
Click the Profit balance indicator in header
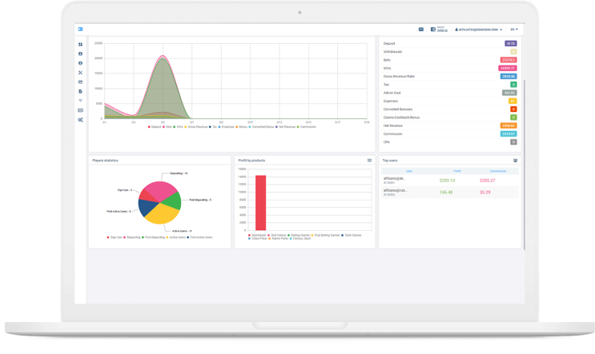[439, 29]
